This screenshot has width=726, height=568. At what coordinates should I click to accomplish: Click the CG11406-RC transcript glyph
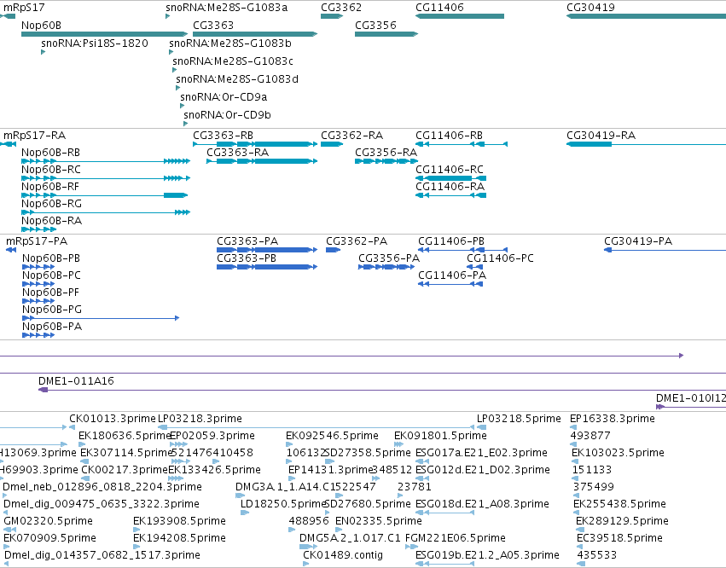[451, 178]
